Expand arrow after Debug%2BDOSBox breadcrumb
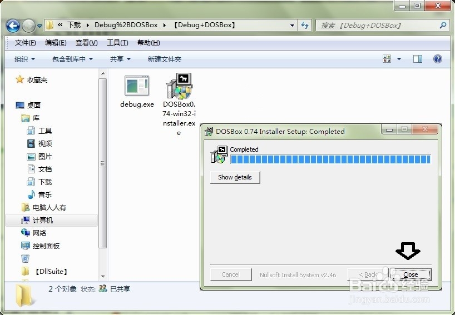Image resolution: width=455 pixels, height=315 pixels. click(x=165, y=25)
